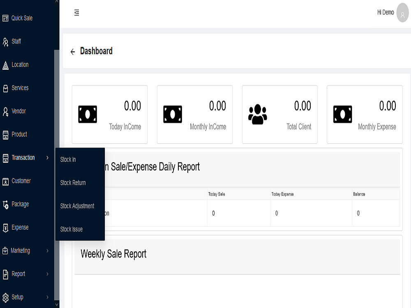Open the Staff menu item

point(16,41)
